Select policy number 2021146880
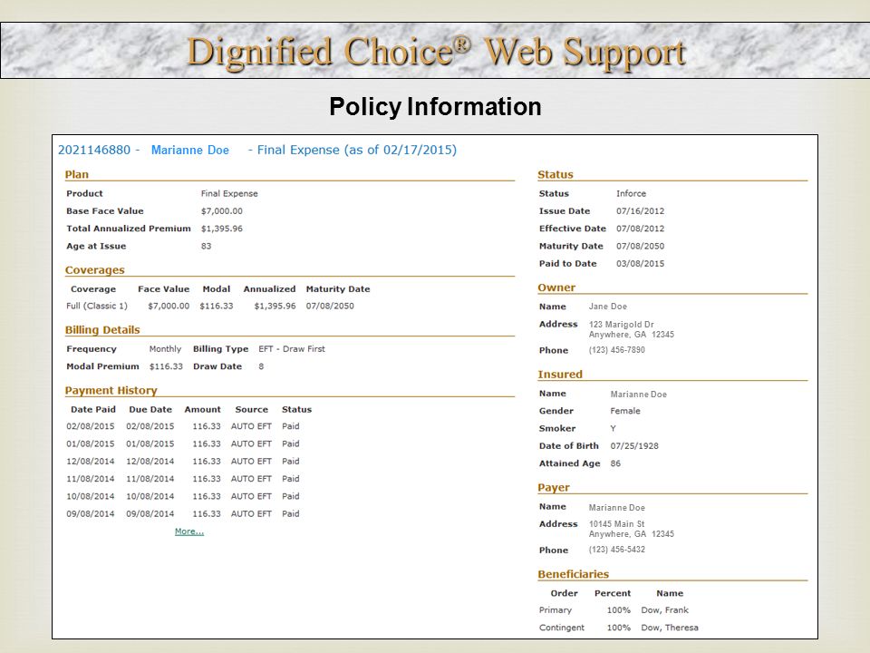870x653 pixels. 94,150
